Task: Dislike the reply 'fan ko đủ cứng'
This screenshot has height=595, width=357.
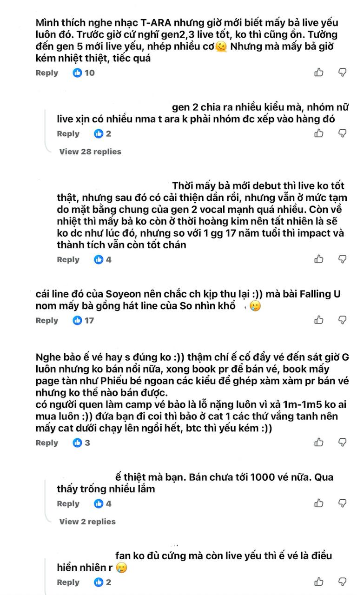Action: [x=342, y=582]
